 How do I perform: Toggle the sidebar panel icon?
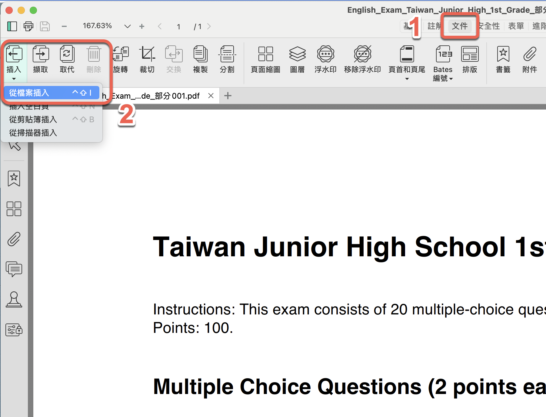(x=12, y=26)
